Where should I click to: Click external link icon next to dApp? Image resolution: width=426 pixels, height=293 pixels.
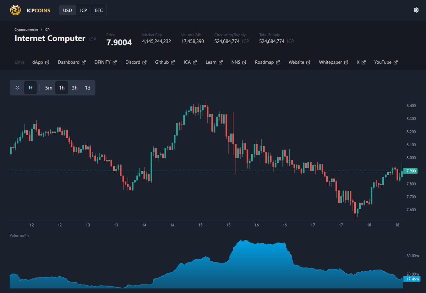click(x=47, y=63)
